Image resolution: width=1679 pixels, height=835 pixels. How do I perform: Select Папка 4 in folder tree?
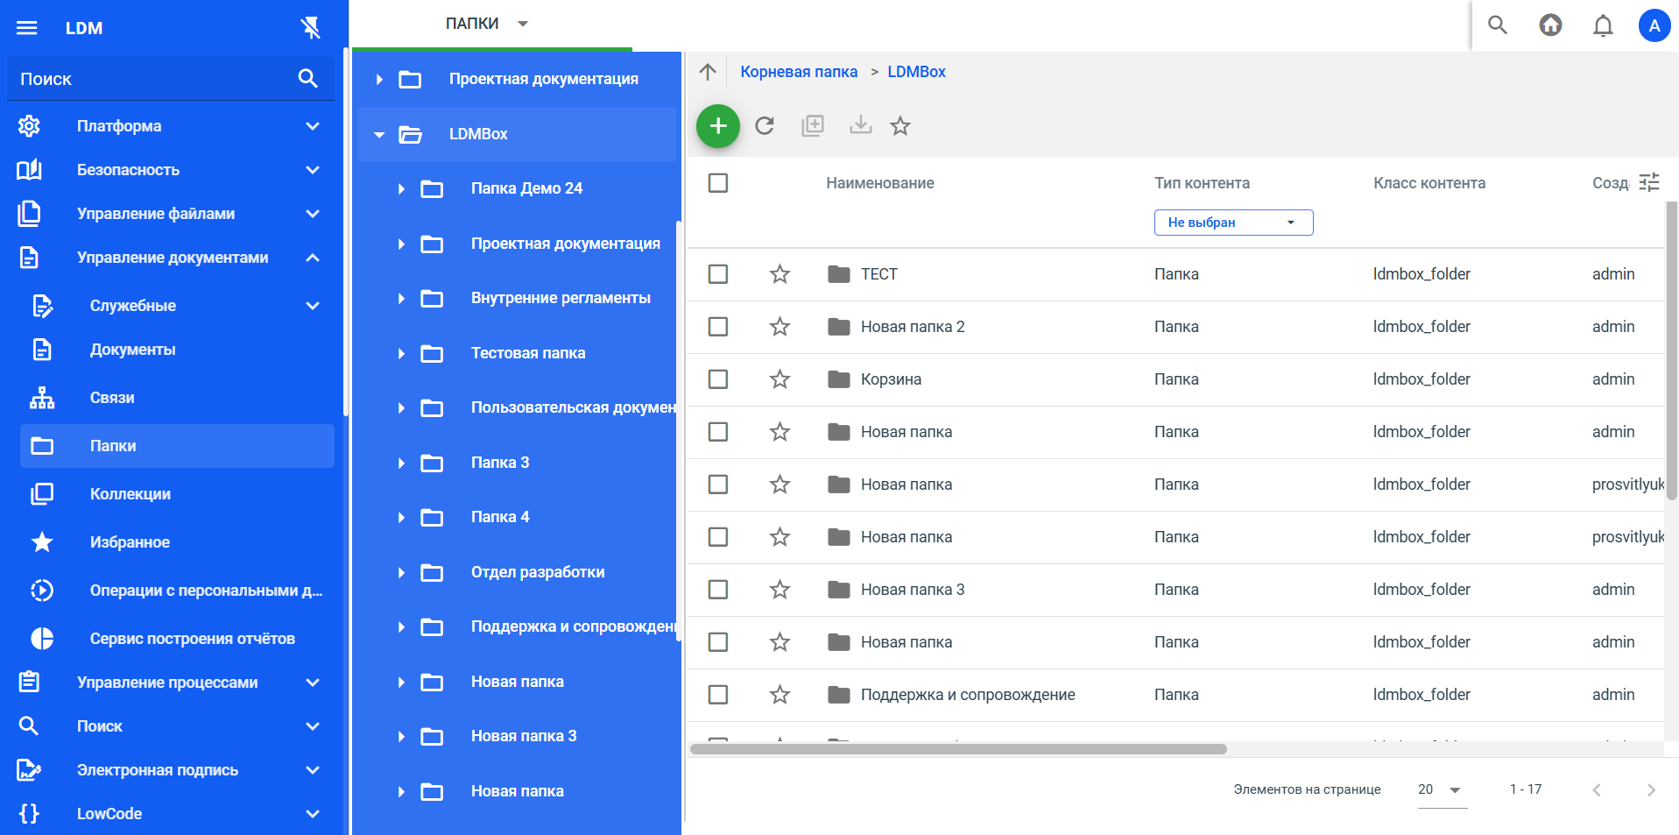coord(500,517)
